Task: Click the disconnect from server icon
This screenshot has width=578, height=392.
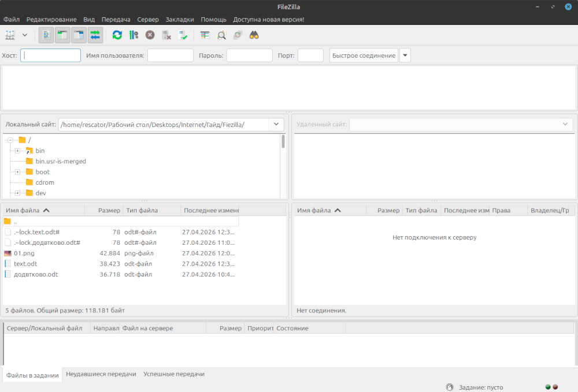Action: pos(166,35)
